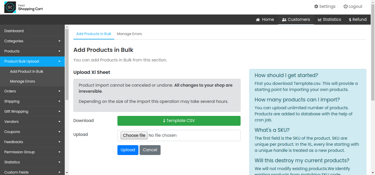Open Manage Errors in the sidebar submenu
This screenshot has height=175, width=375.
(22, 81)
